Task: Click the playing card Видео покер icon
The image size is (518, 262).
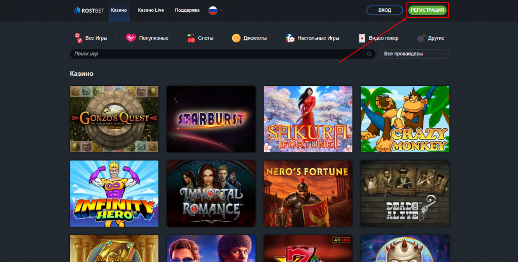Action: (x=362, y=38)
